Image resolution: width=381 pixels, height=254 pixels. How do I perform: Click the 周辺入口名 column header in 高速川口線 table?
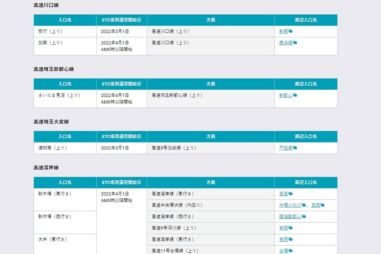306,20
